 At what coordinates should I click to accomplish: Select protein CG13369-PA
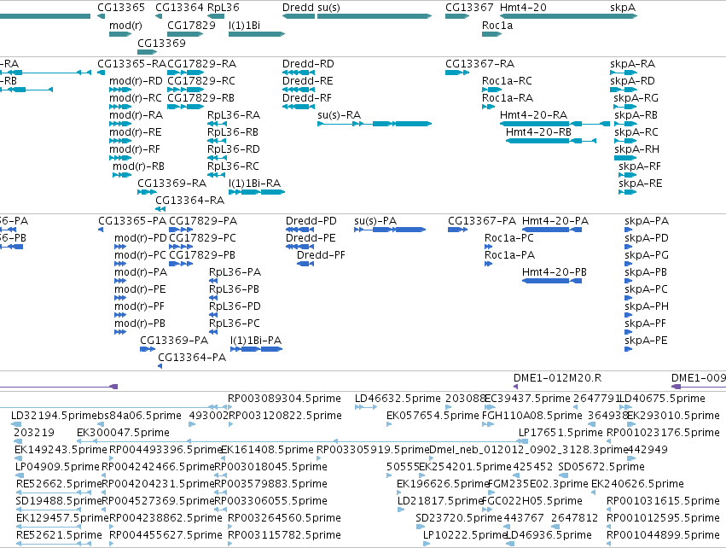coord(174,341)
